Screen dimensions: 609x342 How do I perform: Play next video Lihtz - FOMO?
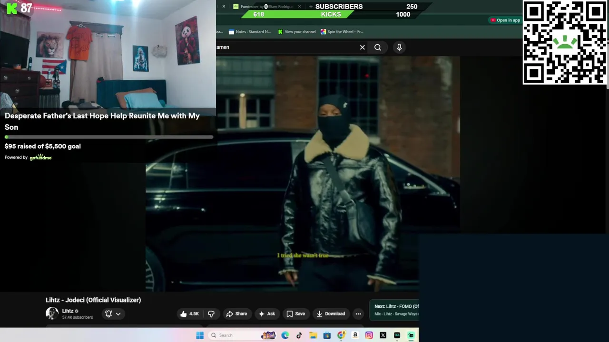tap(396, 306)
